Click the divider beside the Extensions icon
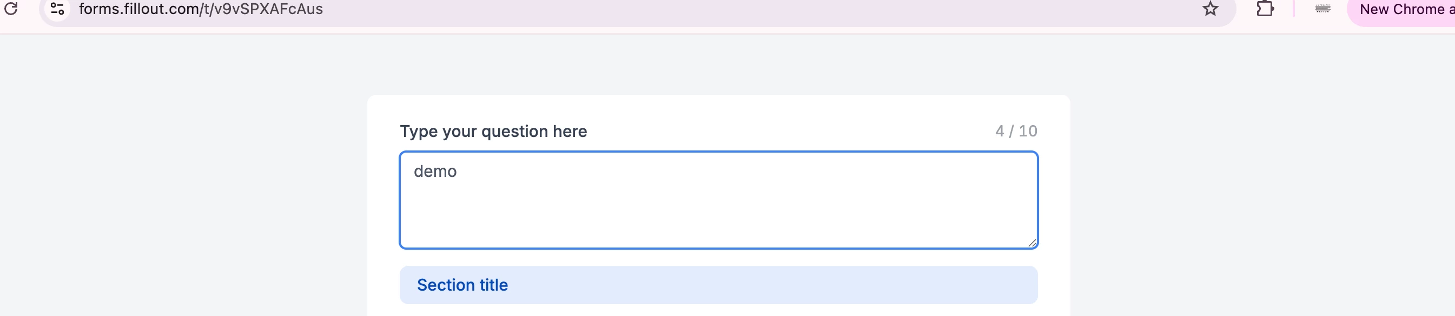The image size is (1455, 316). [x=1293, y=9]
